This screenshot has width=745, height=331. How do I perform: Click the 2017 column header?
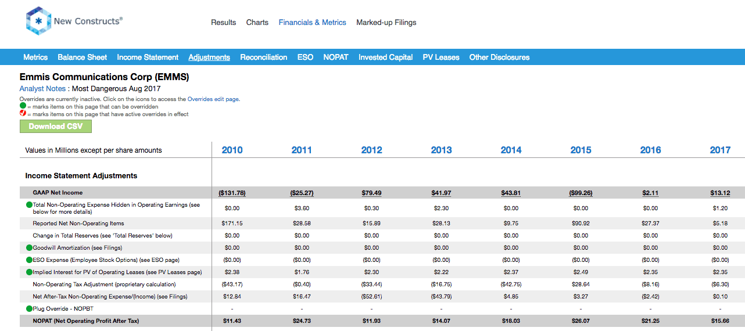[x=720, y=150]
